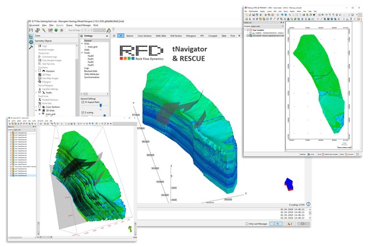The width and height of the screenshot is (369, 247).
Task: Click the green orientation arrow in 3D Viewer window
Action: (x=130, y=229)
